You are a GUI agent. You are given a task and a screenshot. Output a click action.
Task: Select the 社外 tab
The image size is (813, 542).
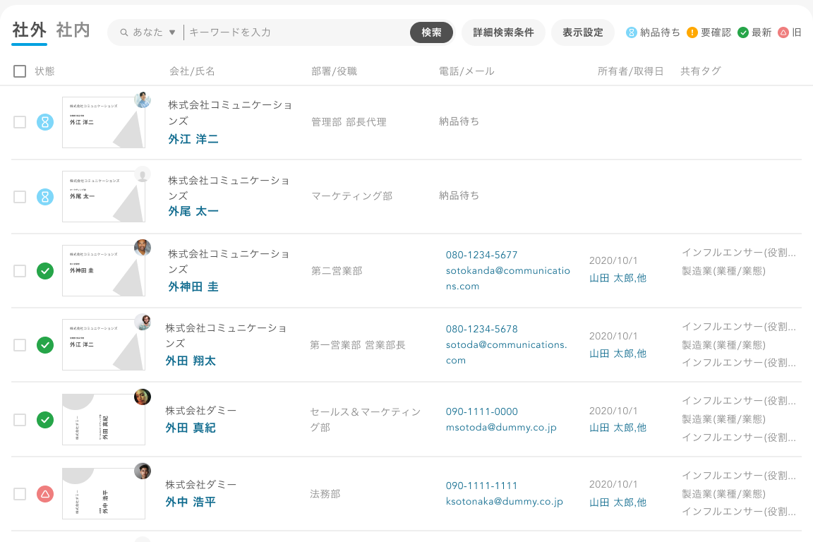(x=29, y=30)
